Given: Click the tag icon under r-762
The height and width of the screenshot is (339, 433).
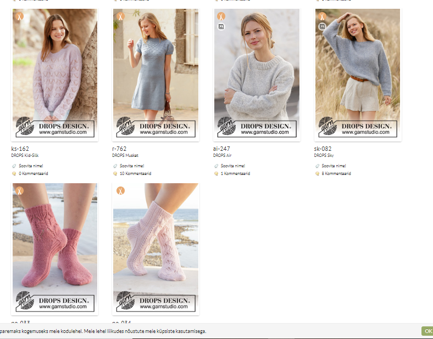Looking at the screenshot, I should 115,166.
